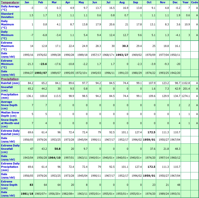This screenshot has height=198, width=199.
Task: Click October extreme maximum value 25
Action: tap(154, 46)
